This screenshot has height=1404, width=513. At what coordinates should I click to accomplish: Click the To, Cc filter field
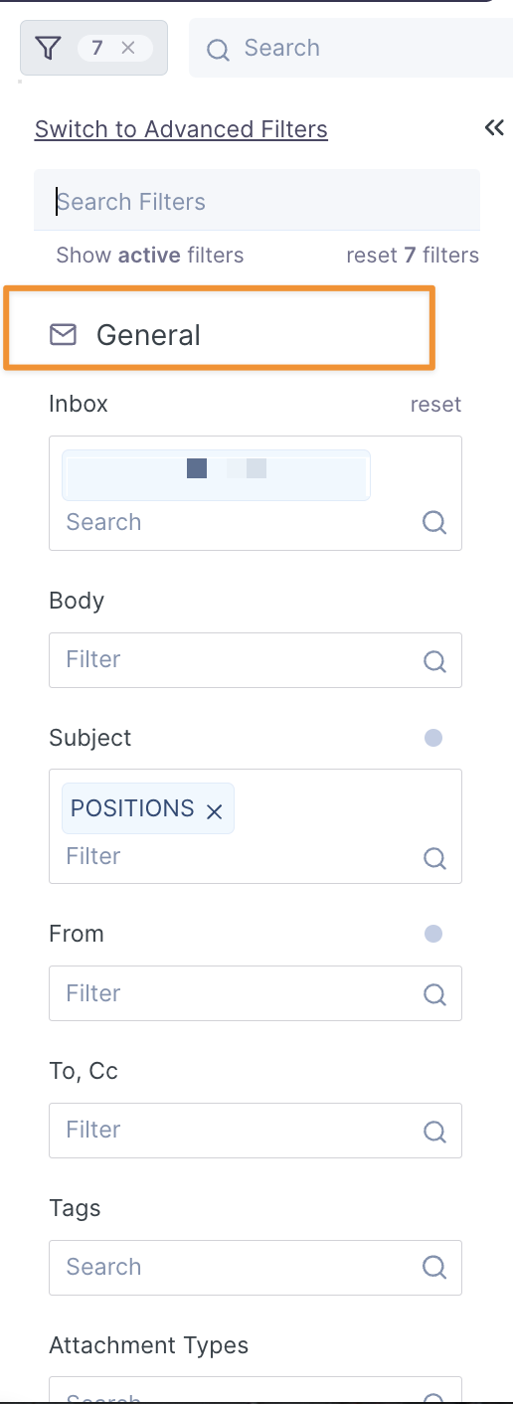pos(256,1130)
